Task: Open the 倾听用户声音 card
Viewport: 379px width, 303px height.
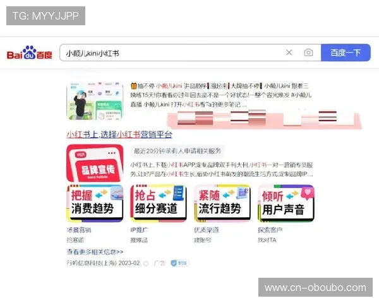Action: tap(286, 203)
